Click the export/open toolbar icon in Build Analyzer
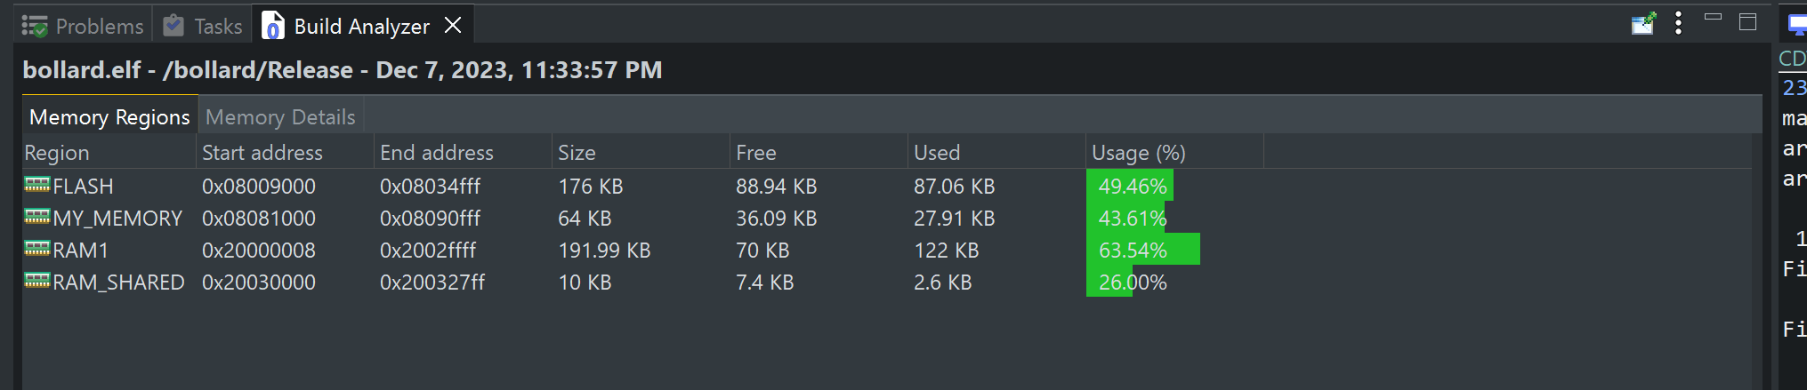 pyautogui.click(x=1642, y=24)
